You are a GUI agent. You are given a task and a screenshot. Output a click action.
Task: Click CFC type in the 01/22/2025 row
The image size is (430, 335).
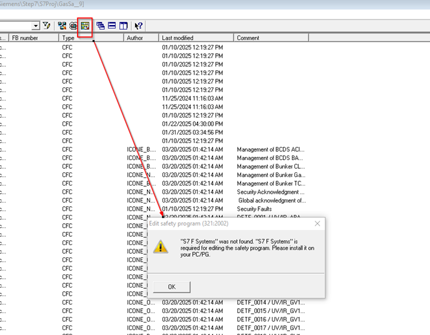point(67,124)
